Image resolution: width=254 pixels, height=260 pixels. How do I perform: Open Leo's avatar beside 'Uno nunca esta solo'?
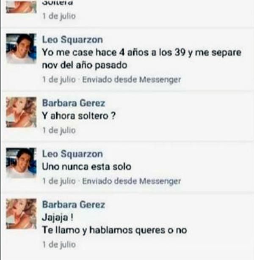pyautogui.click(x=21, y=163)
